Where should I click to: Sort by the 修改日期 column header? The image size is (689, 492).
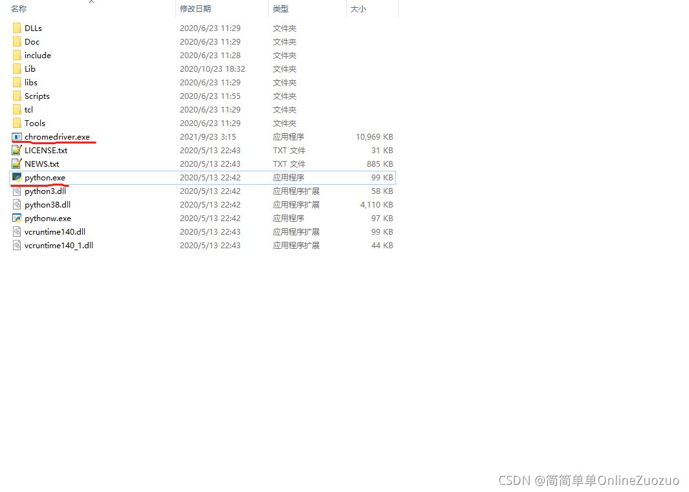coord(195,9)
